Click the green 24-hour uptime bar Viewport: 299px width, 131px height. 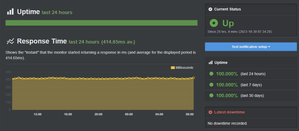point(101,23)
